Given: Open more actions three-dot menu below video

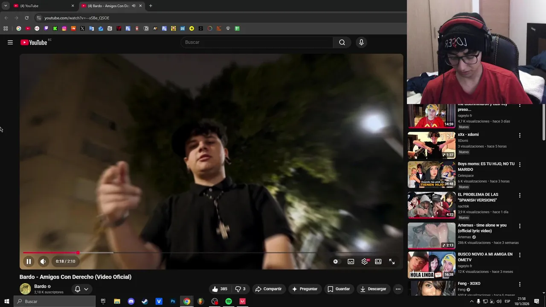Looking at the screenshot, I should click(x=398, y=289).
